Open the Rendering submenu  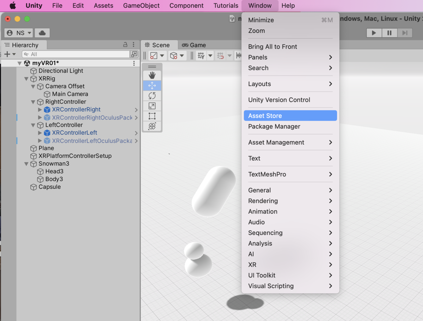(290, 201)
